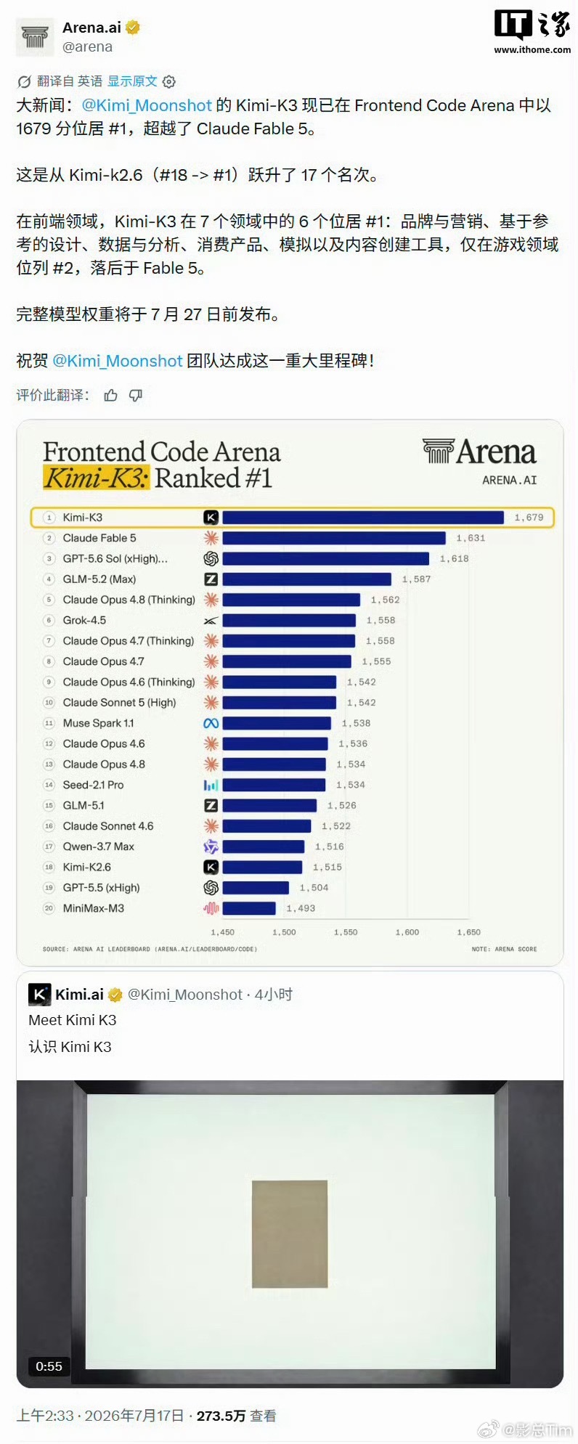This screenshot has height=1444, width=578.
Task: Open the Kimi.ai avatar in quoted post
Action: [40, 994]
